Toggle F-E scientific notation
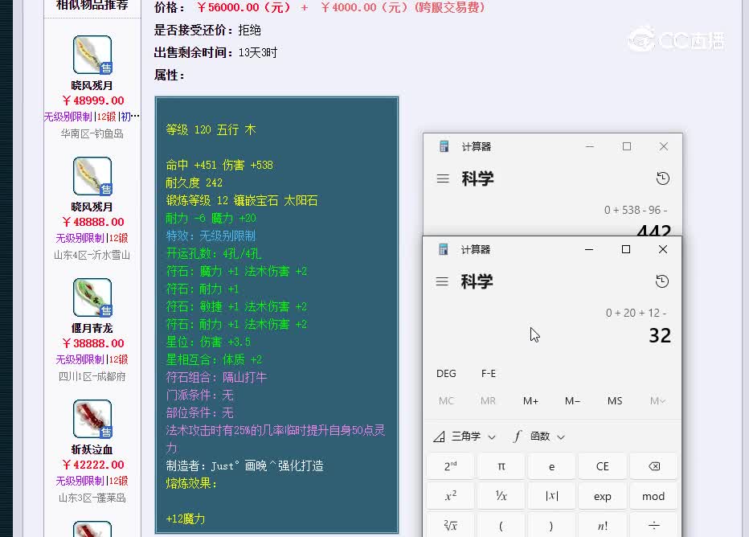This screenshot has height=537, width=749. (488, 374)
